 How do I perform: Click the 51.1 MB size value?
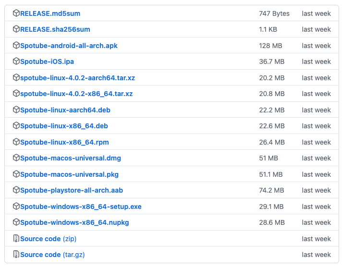click(x=271, y=174)
